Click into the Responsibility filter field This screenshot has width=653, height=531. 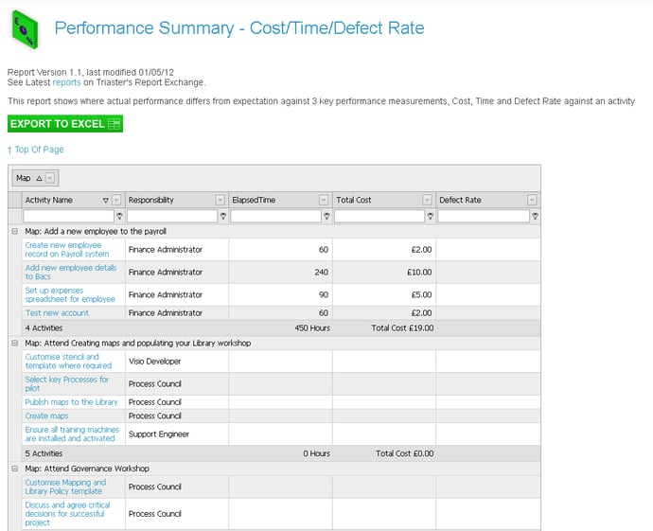[172, 216]
